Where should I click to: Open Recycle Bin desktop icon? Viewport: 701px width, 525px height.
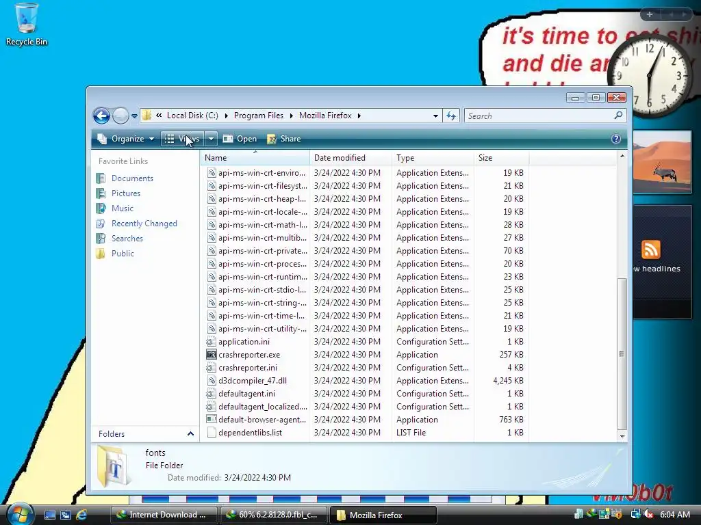click(x=27, y=25)
